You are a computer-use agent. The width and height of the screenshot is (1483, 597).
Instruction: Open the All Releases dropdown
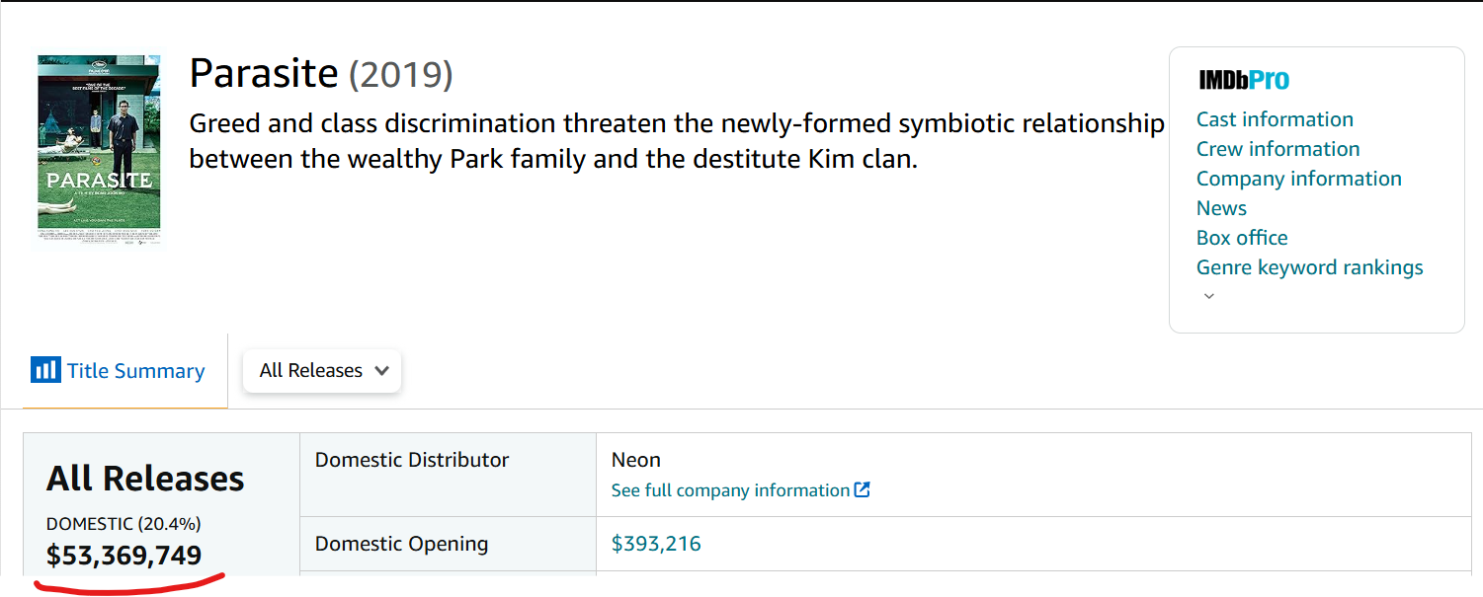(322, 371)
